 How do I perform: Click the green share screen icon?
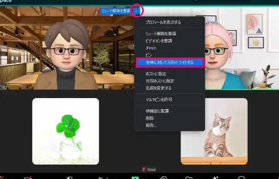coord(135,177)
